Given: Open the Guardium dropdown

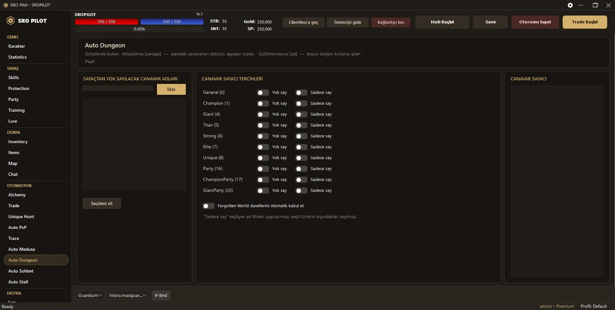Looking at the screenshot, I should click(x=90, y=295).
